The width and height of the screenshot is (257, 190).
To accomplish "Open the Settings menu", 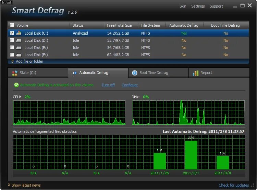I will 198,6.
